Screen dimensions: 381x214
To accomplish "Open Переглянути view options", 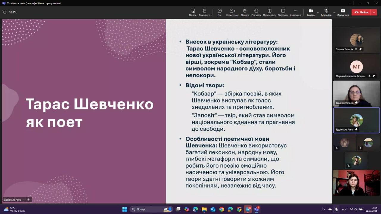I will point(269,12).
